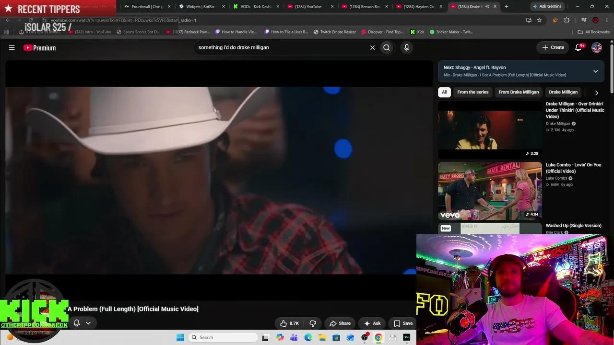Like the video with 8.7K likes

click(x=290, y=323)
